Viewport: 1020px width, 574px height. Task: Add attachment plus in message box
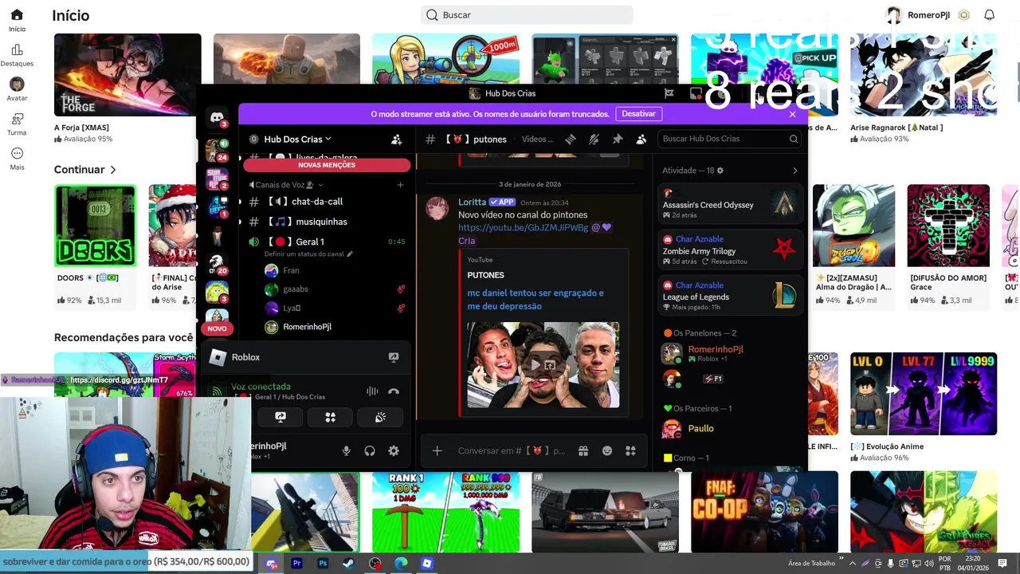[437, 450]
